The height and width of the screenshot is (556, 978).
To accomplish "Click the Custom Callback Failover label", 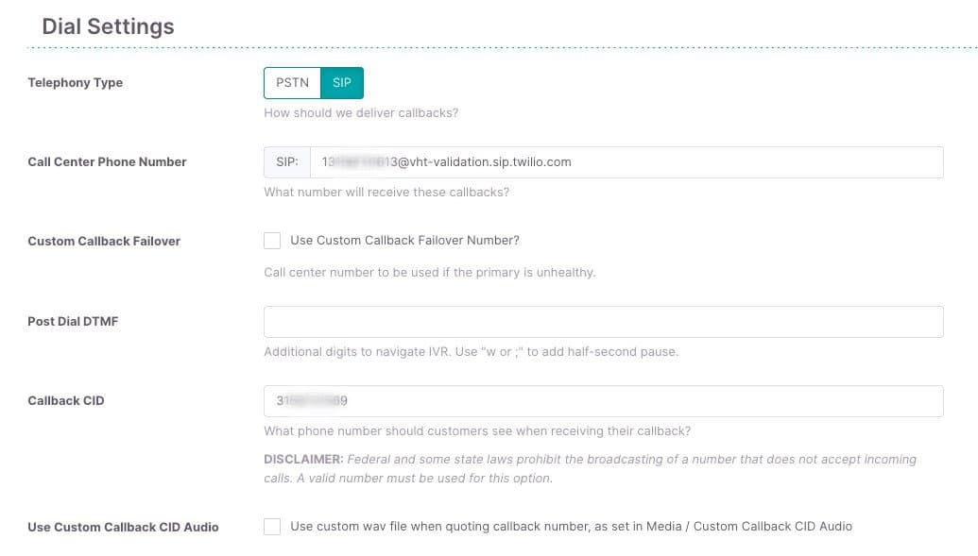I will 104,241.
